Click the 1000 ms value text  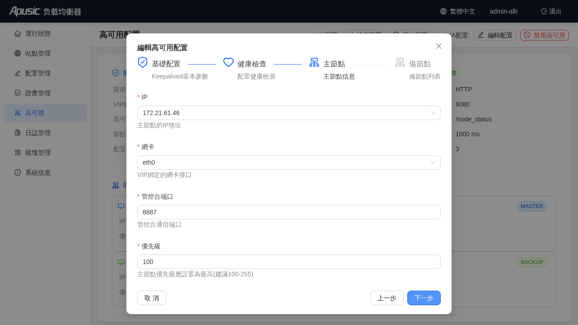point(468,134)
